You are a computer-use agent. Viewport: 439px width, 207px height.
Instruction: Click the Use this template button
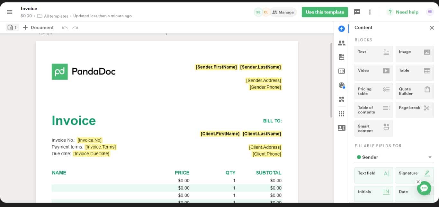pyautogui.click(x=325, y=12)
